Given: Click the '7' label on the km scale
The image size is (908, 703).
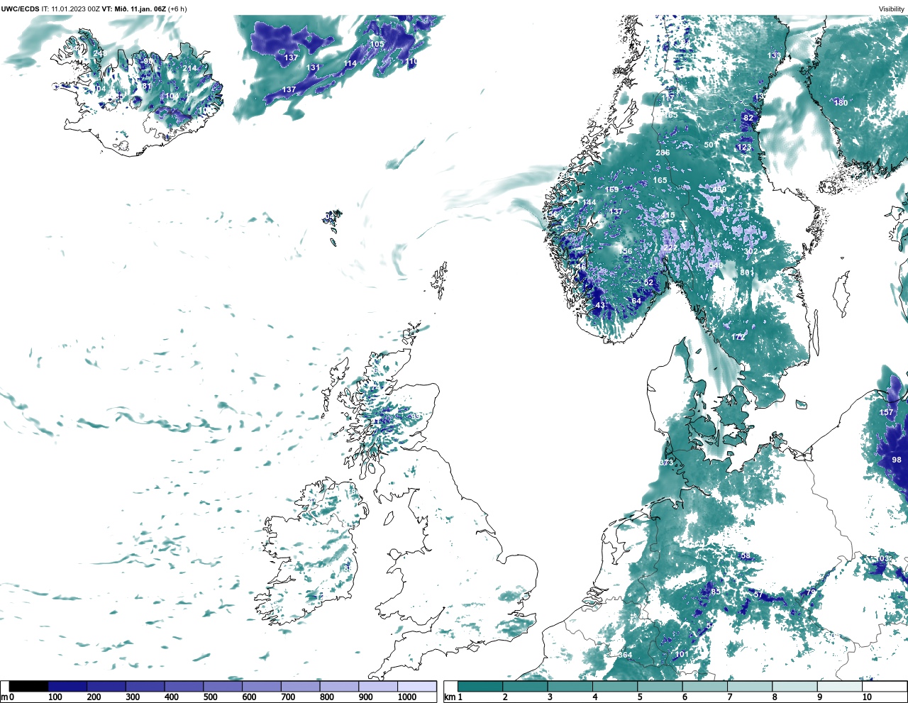Looking at the screenshot, I should point(729,697).
